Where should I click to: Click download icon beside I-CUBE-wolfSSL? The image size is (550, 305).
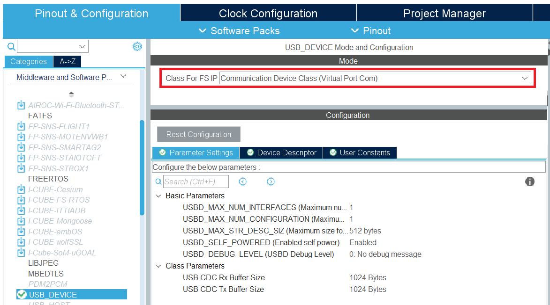pyautogui.click(x=21, y=242)
